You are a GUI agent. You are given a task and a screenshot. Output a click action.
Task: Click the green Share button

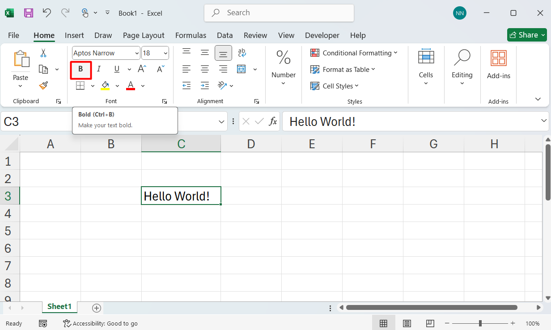point(527,35)
